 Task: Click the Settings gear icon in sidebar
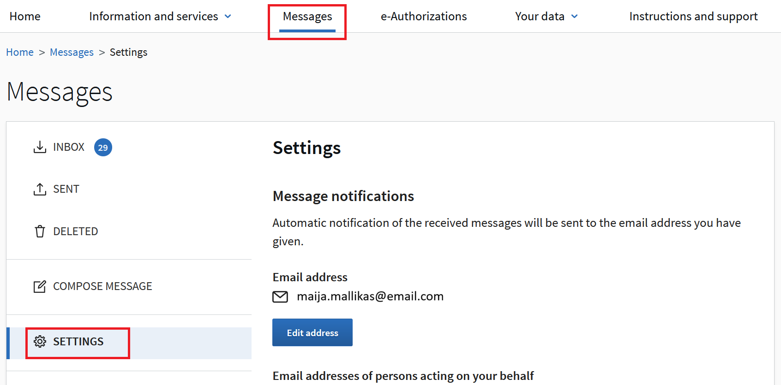point(40,342)
